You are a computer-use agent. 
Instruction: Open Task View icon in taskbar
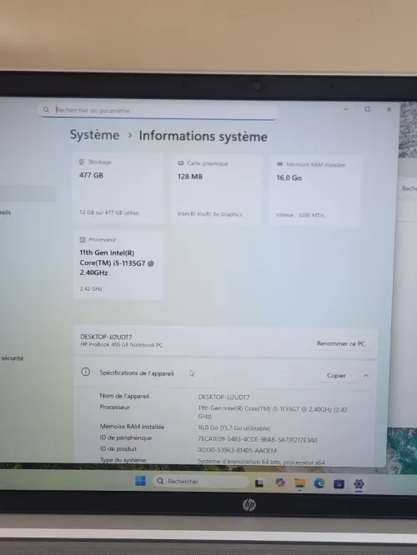[x=259, y=482]
